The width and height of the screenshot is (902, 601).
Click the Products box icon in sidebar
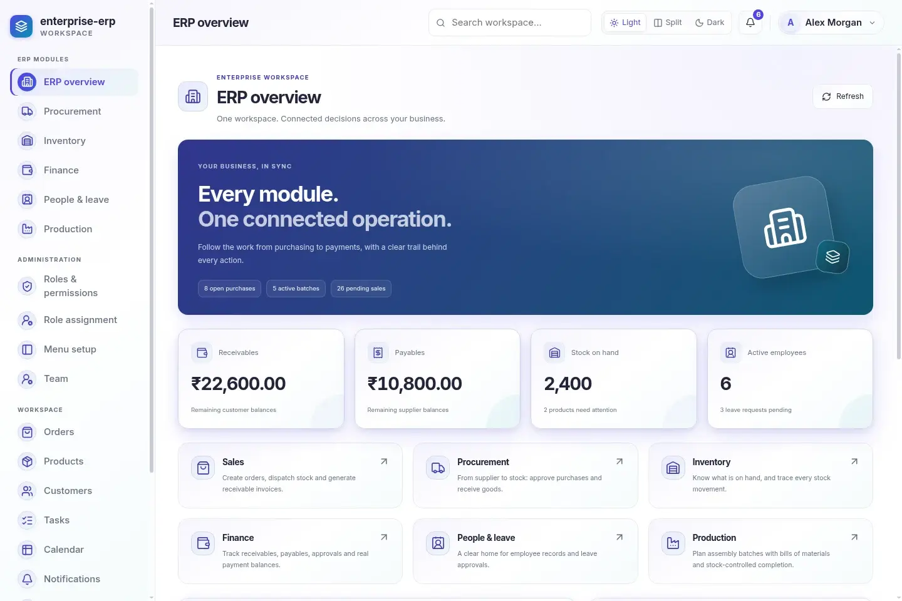27,461
